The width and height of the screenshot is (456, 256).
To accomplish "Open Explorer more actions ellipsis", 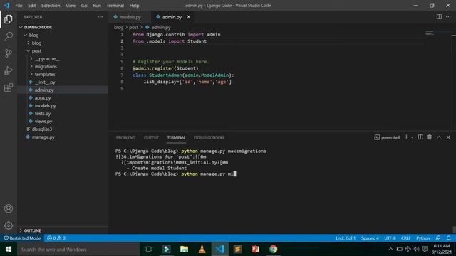I will coord(100,17).
